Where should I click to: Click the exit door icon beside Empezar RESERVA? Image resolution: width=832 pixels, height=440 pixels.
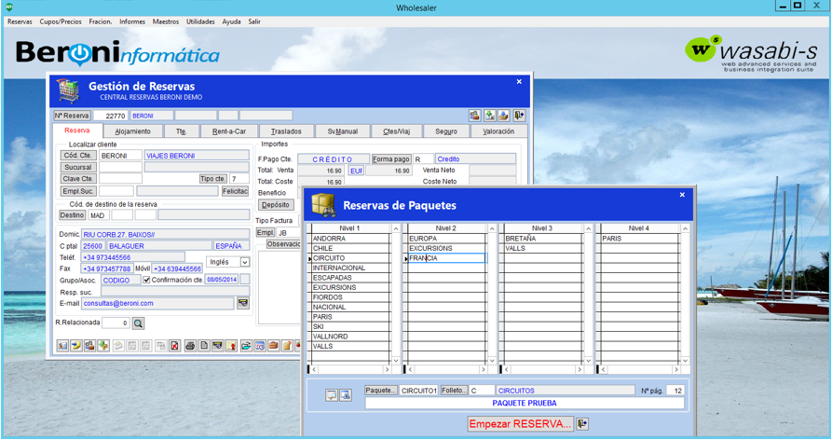click(583, 423)
